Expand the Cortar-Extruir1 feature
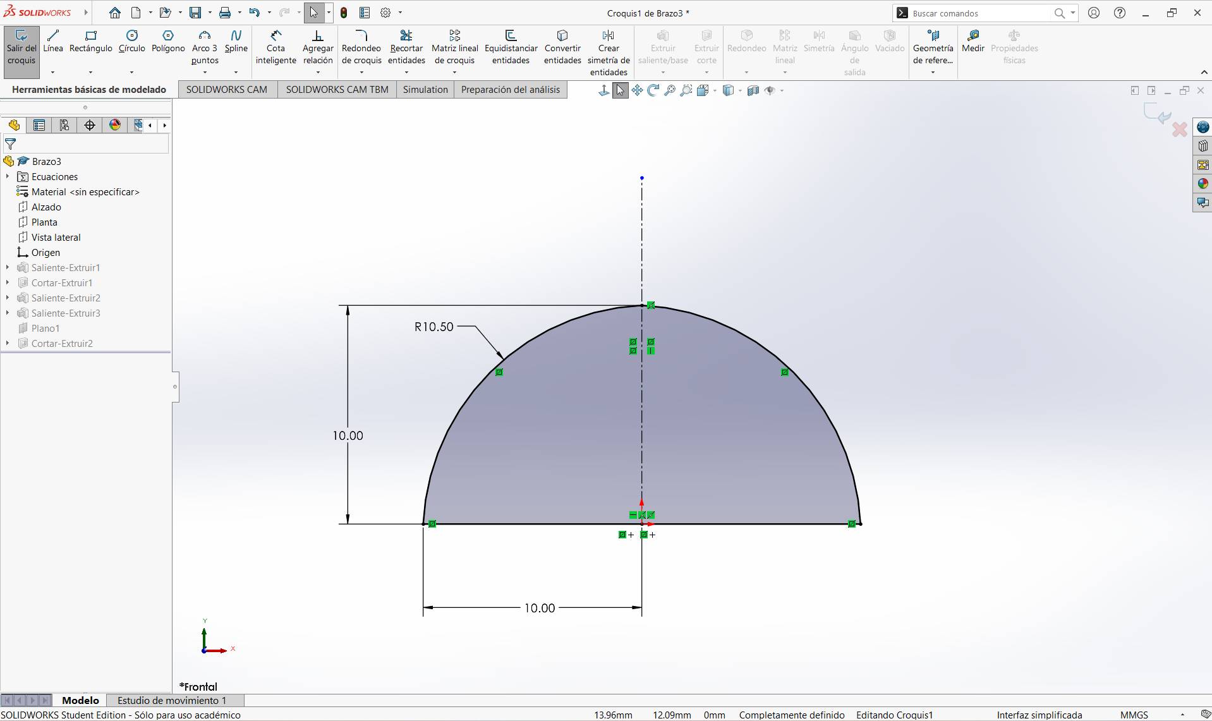 tap(8, 283)
